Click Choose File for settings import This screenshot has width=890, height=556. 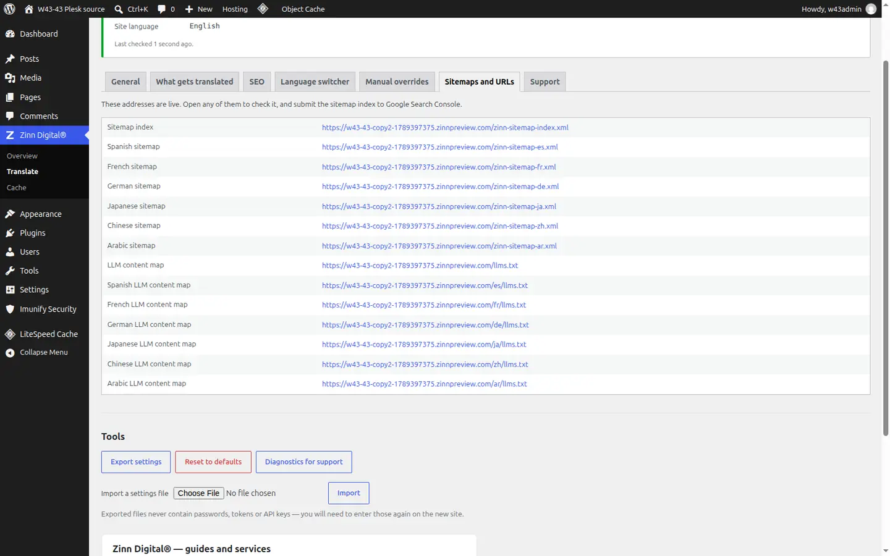pos(198,493)
